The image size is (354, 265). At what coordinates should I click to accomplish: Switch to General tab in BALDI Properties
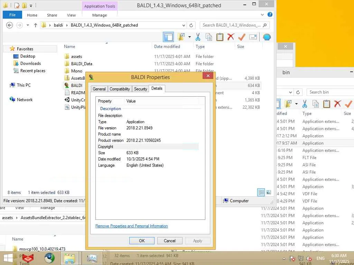(x=99, y=89)
